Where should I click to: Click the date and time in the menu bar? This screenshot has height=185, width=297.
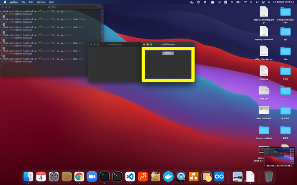(283, 2)
